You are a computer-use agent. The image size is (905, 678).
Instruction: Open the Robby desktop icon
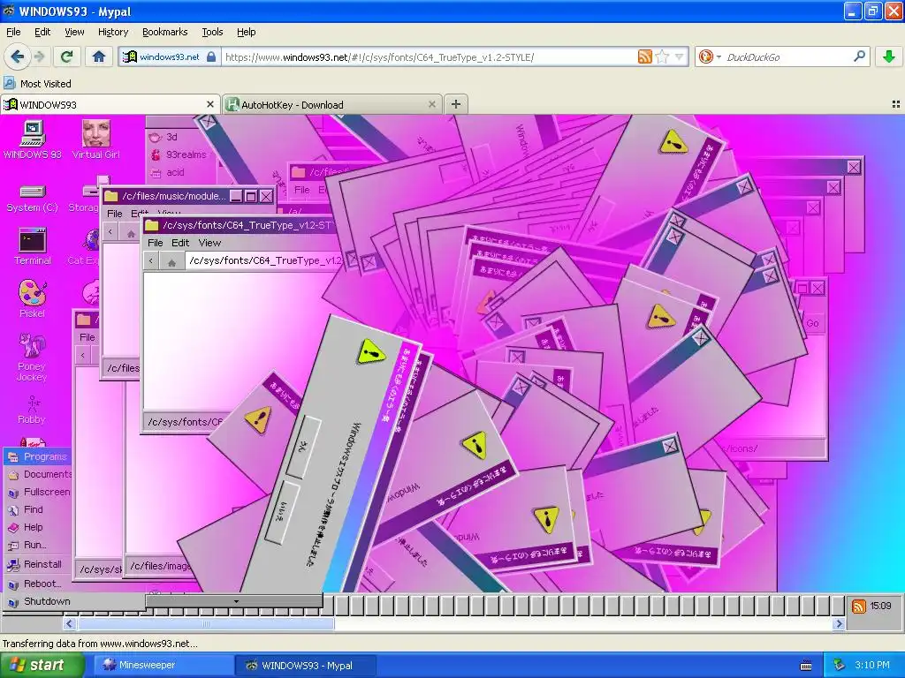(32, 409)
